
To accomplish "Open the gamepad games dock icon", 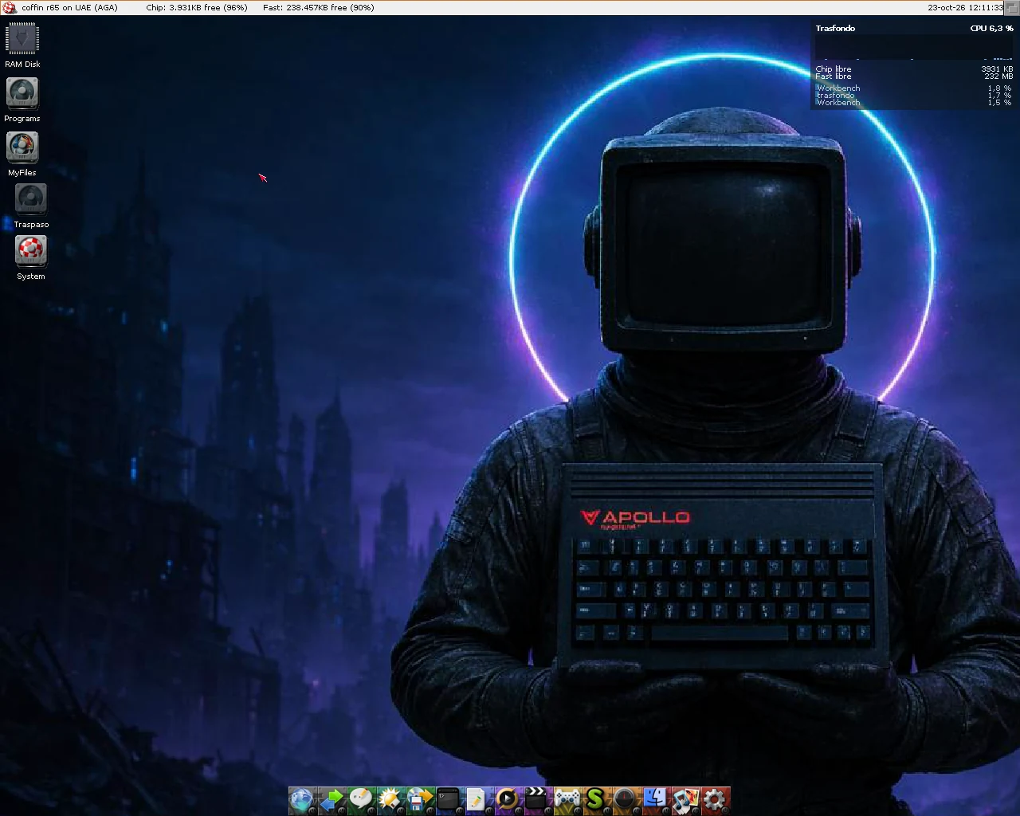I will pos(567,799).
